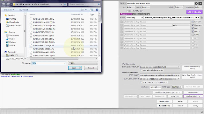The height and width of the screenshot is (114, 204).
Task: Click the file icon of the User Area row
Action: tap(121, 25)
